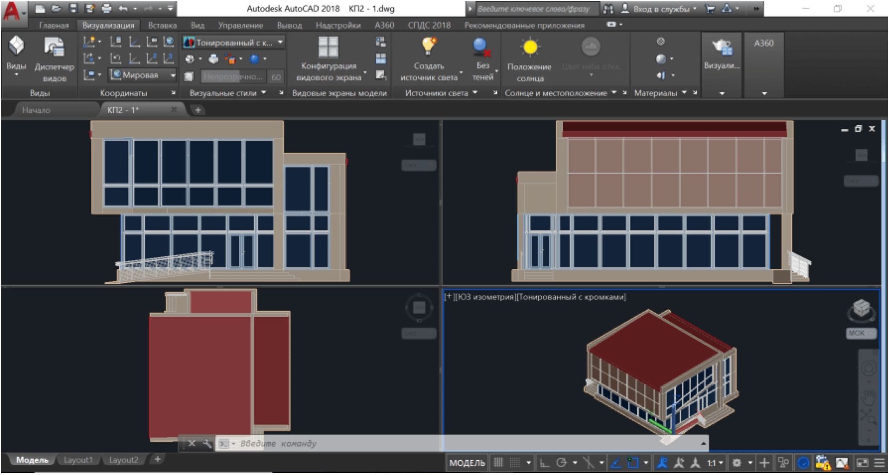The image size is (889, 475).
Task: Switch to the Layout1 tab
Action: (x=78, y=460)
